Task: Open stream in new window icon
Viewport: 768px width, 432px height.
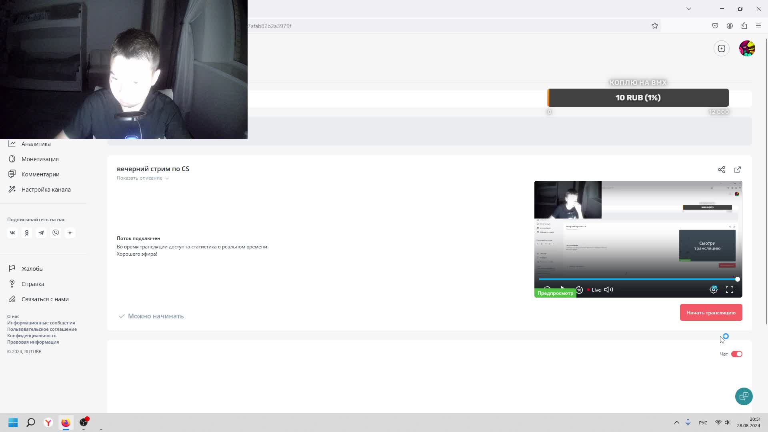Action: pyautogui.click(x=737, y=170)
